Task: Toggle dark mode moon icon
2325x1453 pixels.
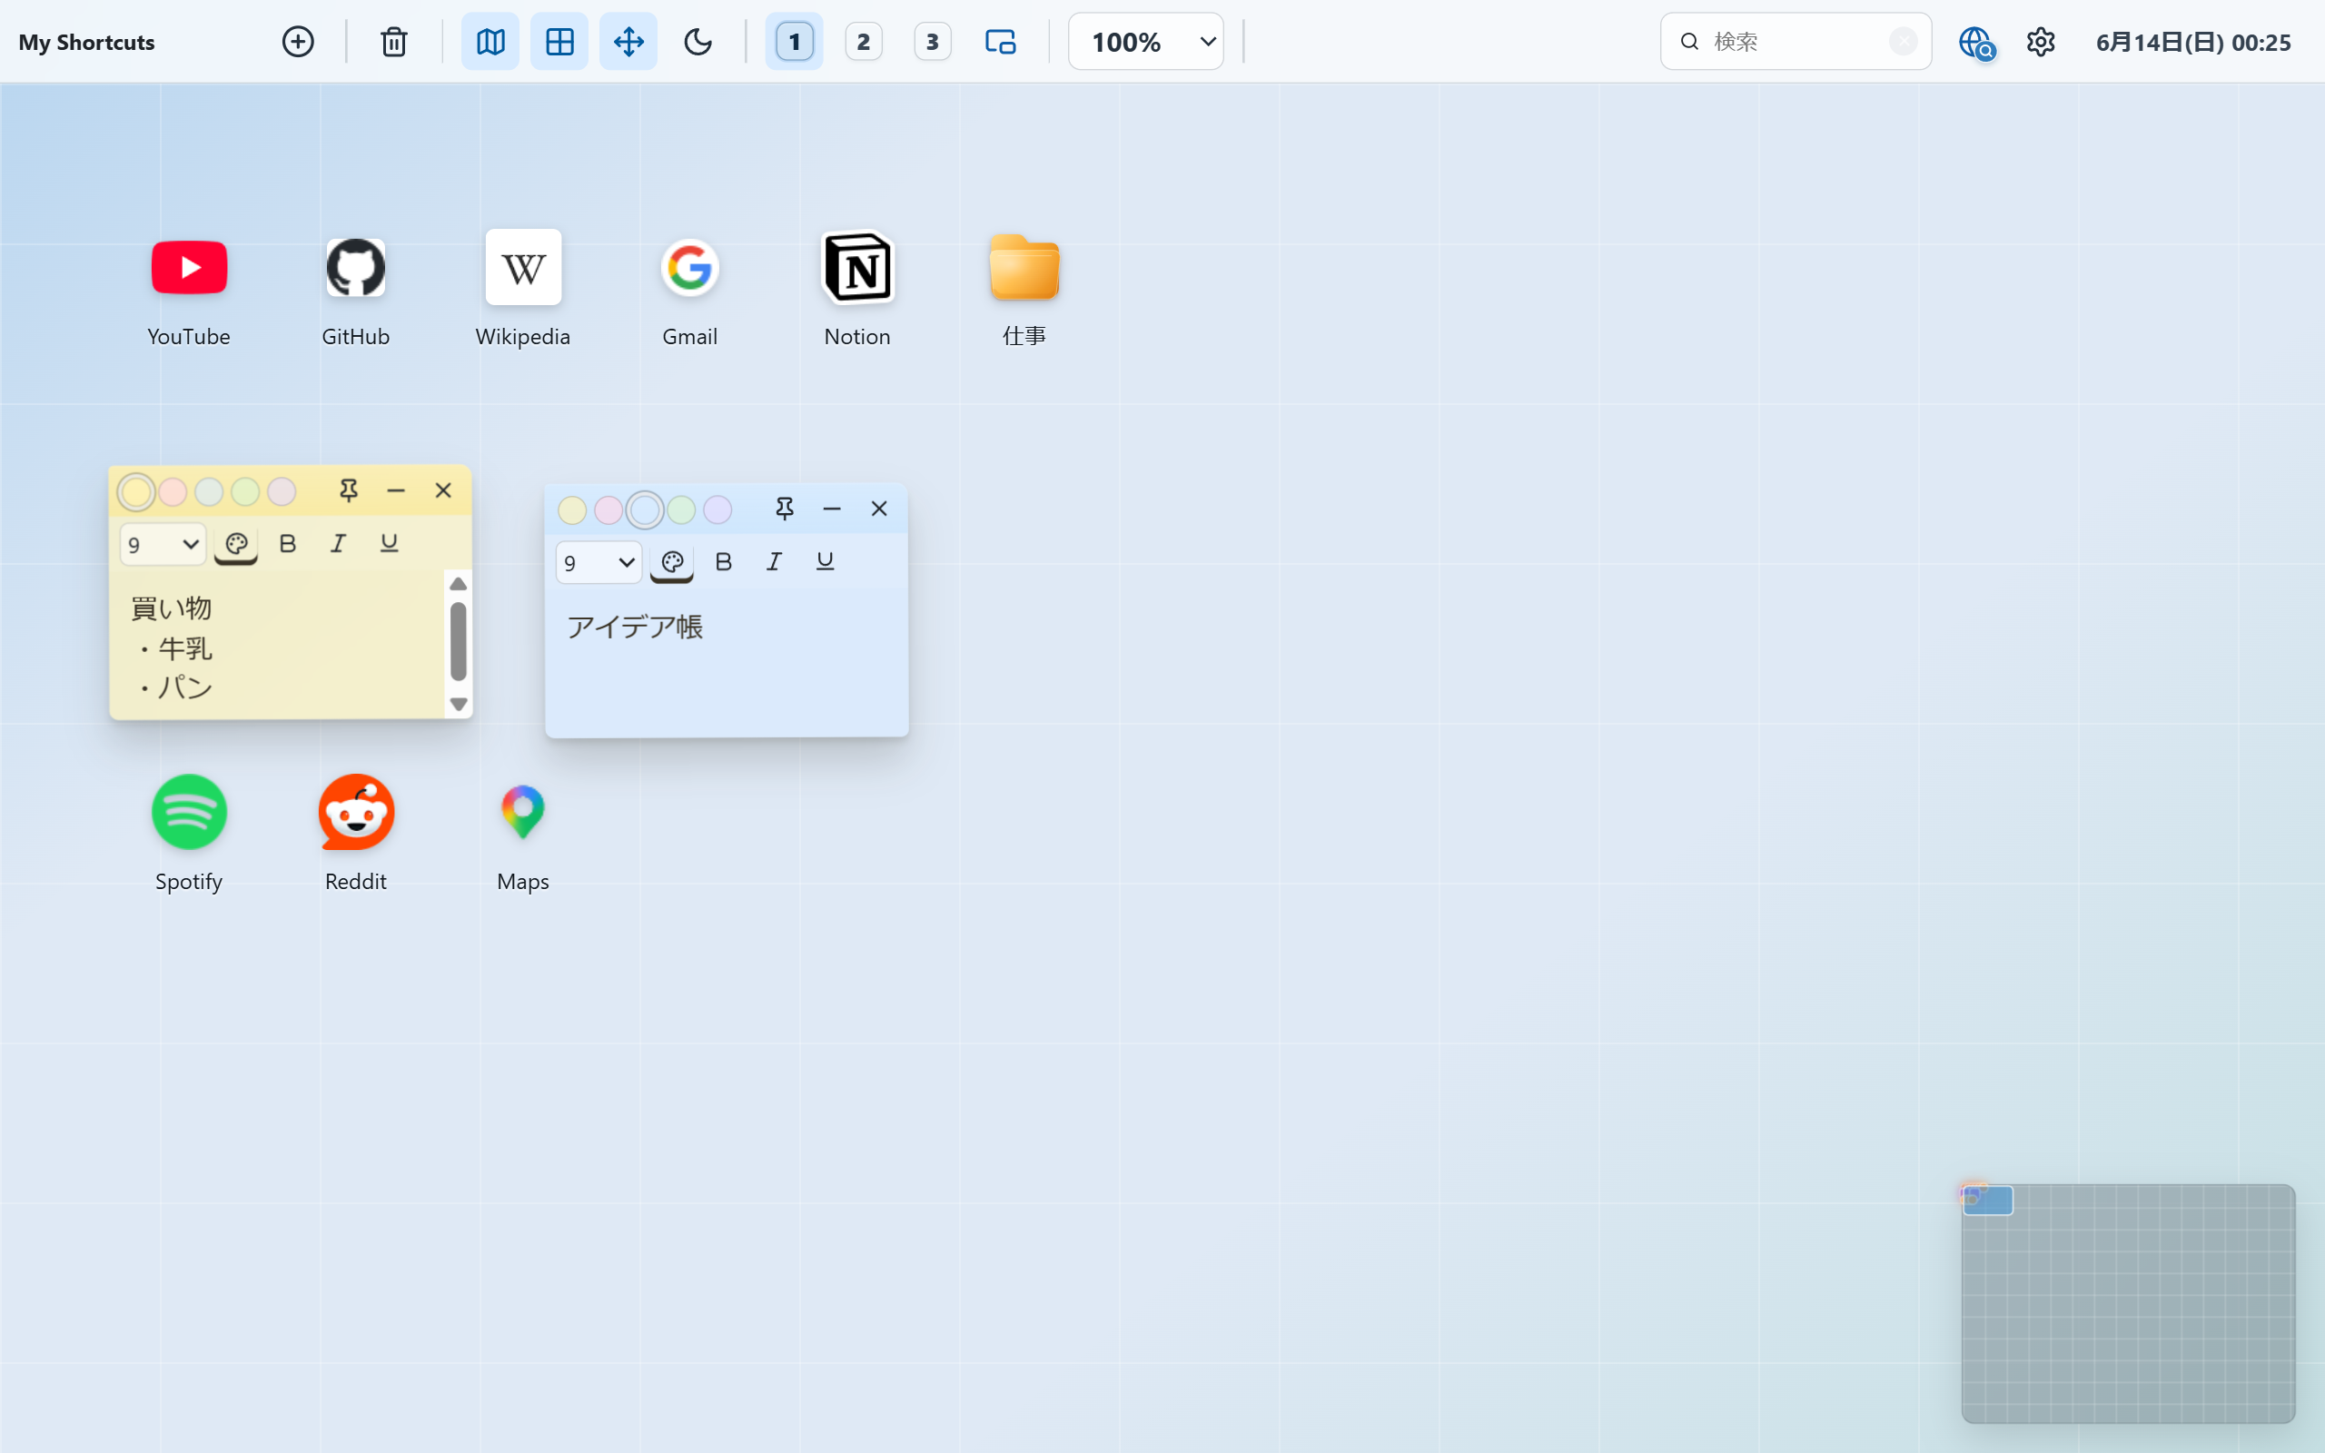Action: pyautogui.click(x=697, y=42)
